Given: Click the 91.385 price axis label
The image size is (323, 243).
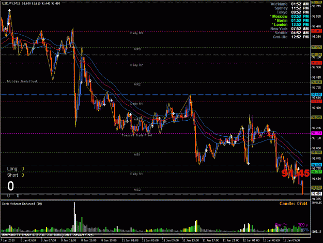Looking at the screenshot, I should pos(317,199).
